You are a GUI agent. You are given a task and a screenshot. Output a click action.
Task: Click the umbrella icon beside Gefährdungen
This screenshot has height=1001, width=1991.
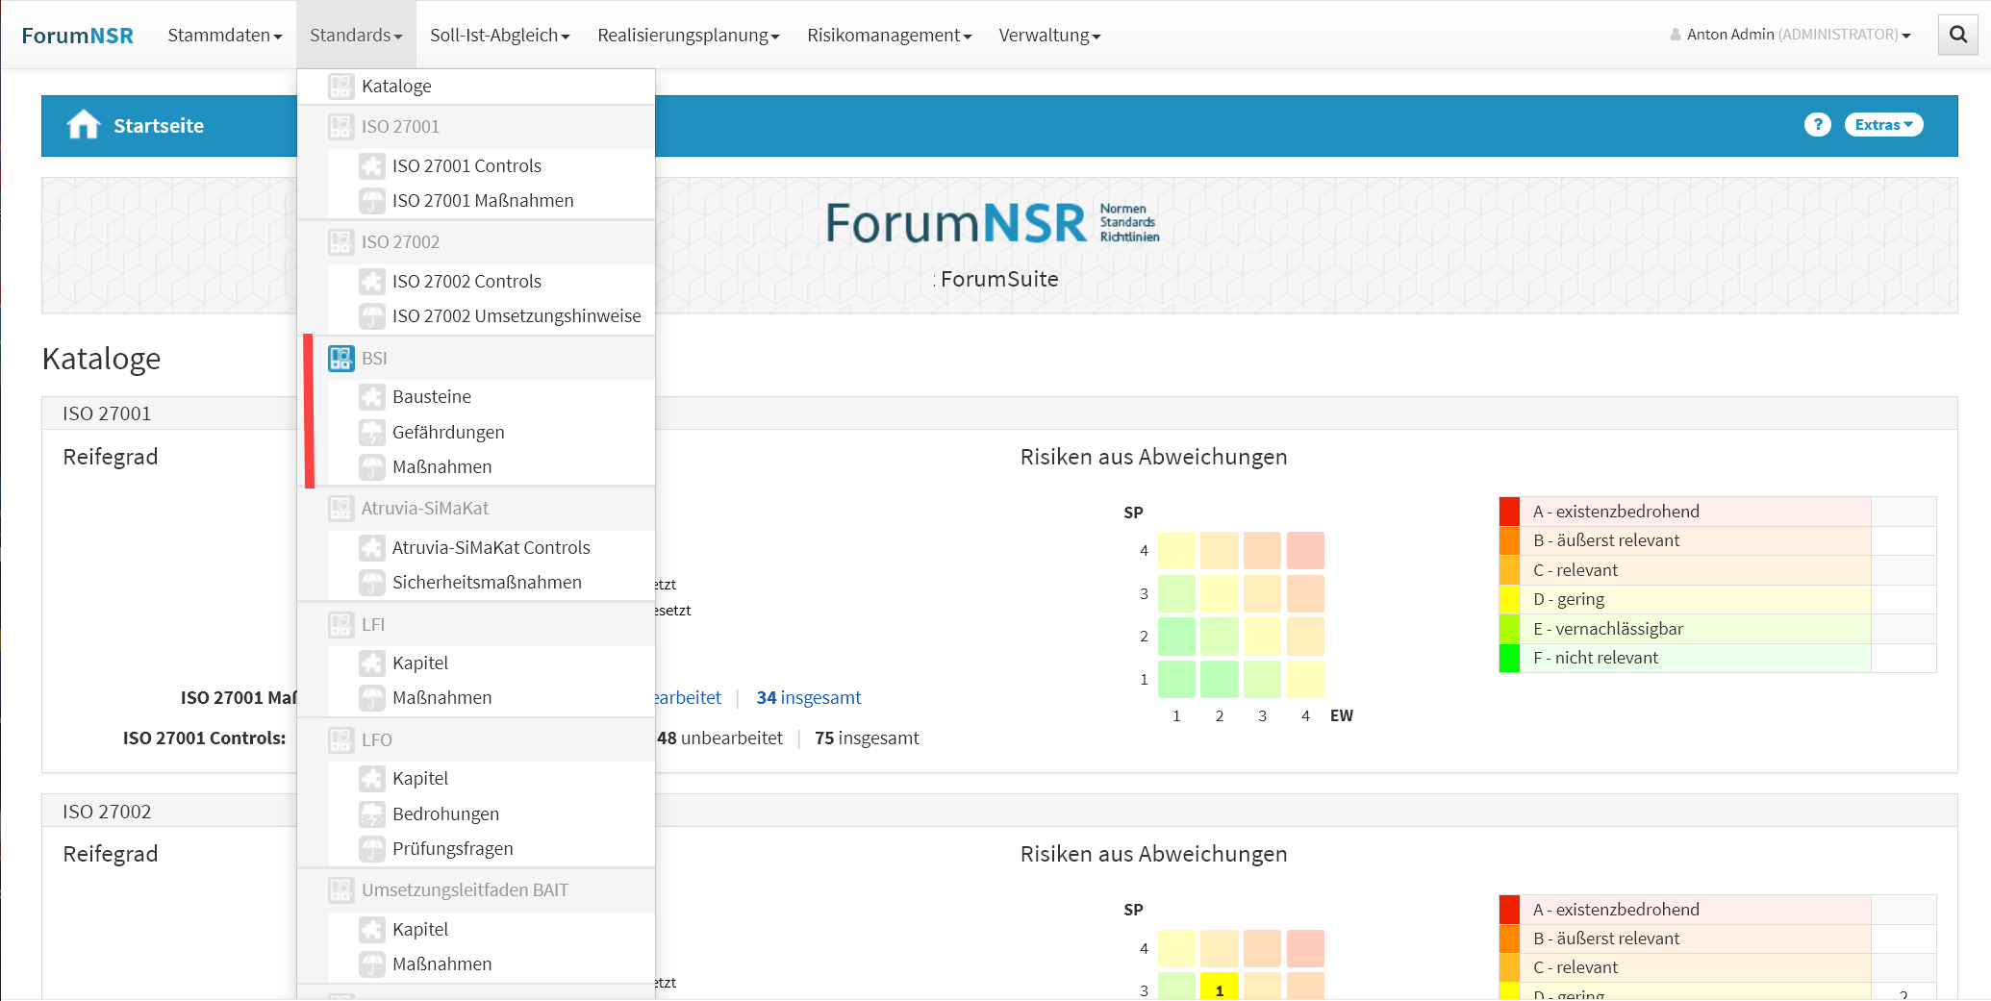tap(372, 433)
